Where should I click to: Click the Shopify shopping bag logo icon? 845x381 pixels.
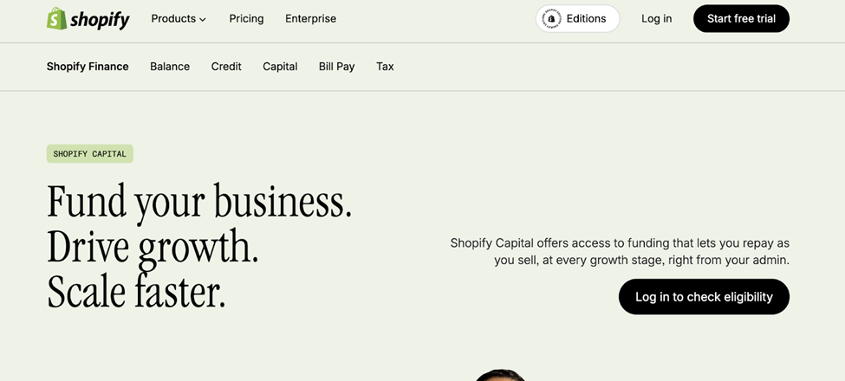[x=57, y=18]
